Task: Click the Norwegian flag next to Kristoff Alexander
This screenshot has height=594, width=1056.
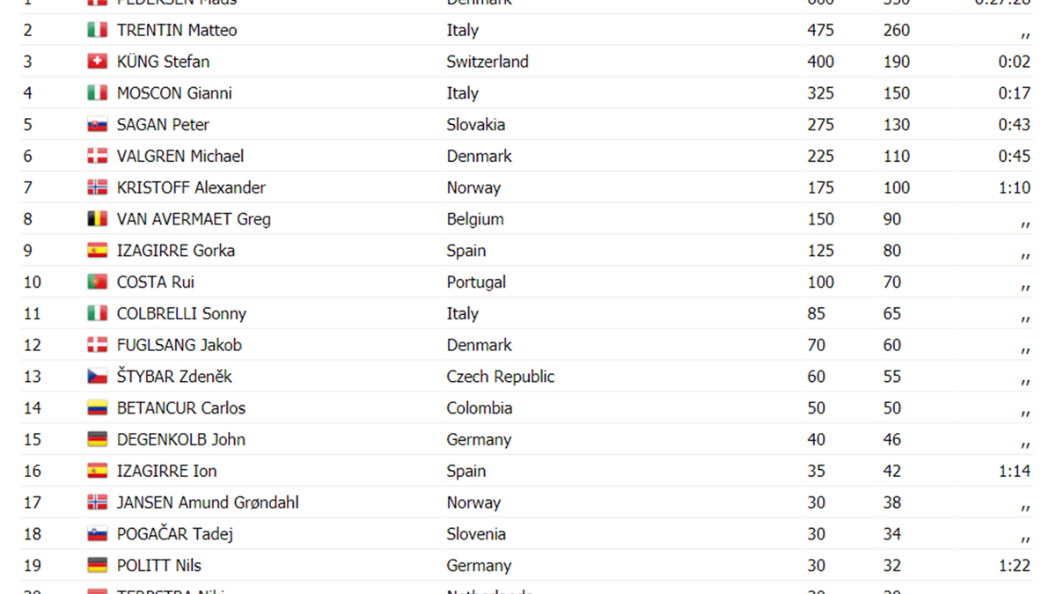Action: tap(97, 187)
